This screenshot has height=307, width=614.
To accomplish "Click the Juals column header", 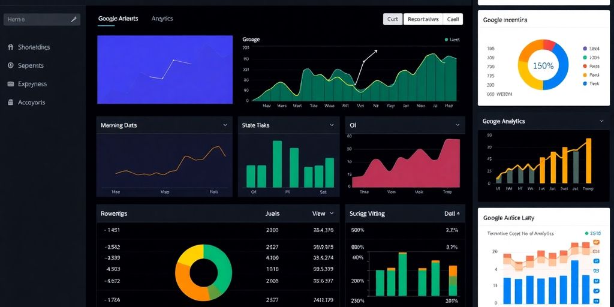I will point(272,214).
